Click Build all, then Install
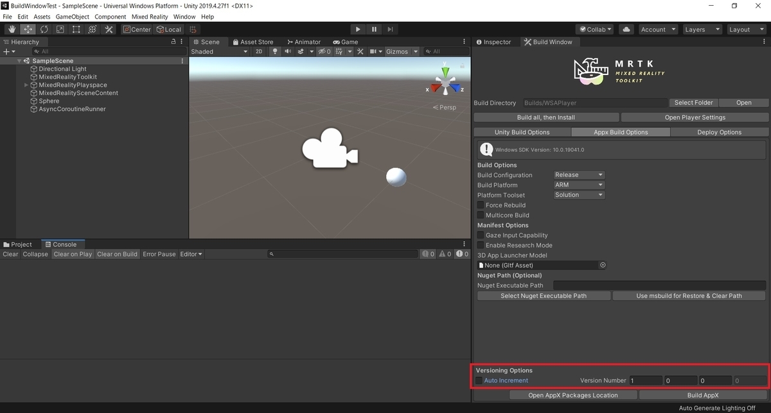Viewport: 771px width, 413px height. pyautogui.click(x=546, y=117)
